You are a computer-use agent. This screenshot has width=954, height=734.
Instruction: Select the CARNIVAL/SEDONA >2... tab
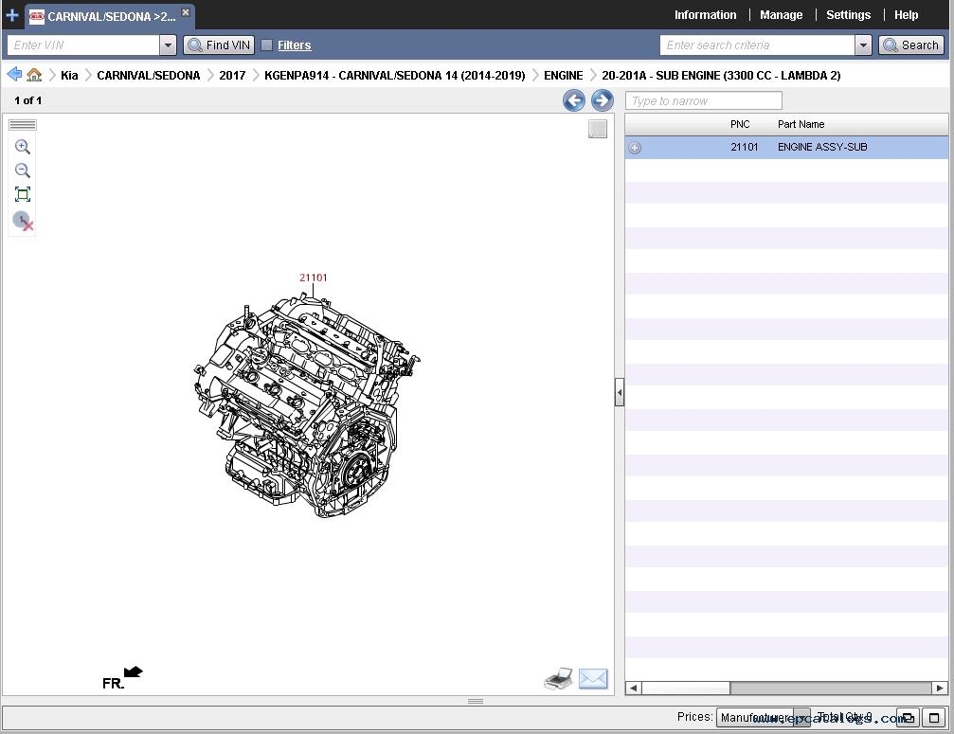click(x=110, y=16)
